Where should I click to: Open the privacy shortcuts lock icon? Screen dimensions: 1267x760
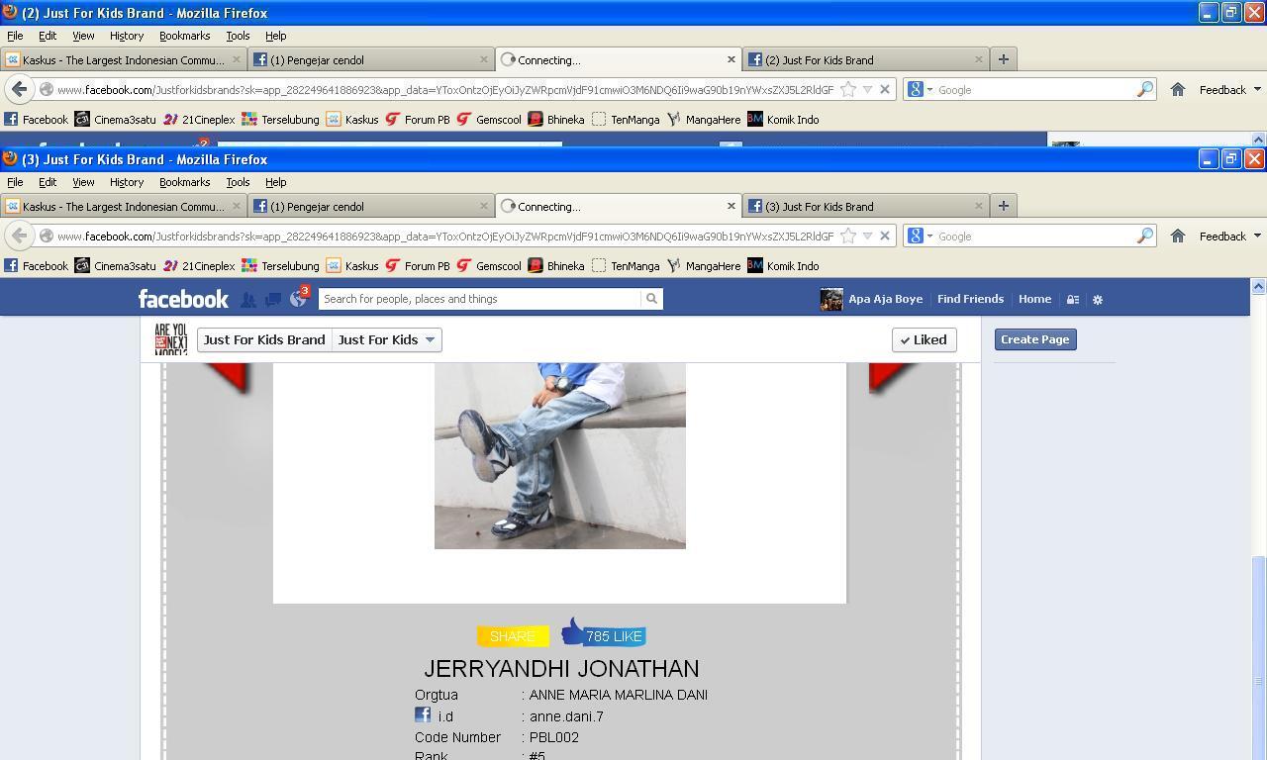[1072, 299]
